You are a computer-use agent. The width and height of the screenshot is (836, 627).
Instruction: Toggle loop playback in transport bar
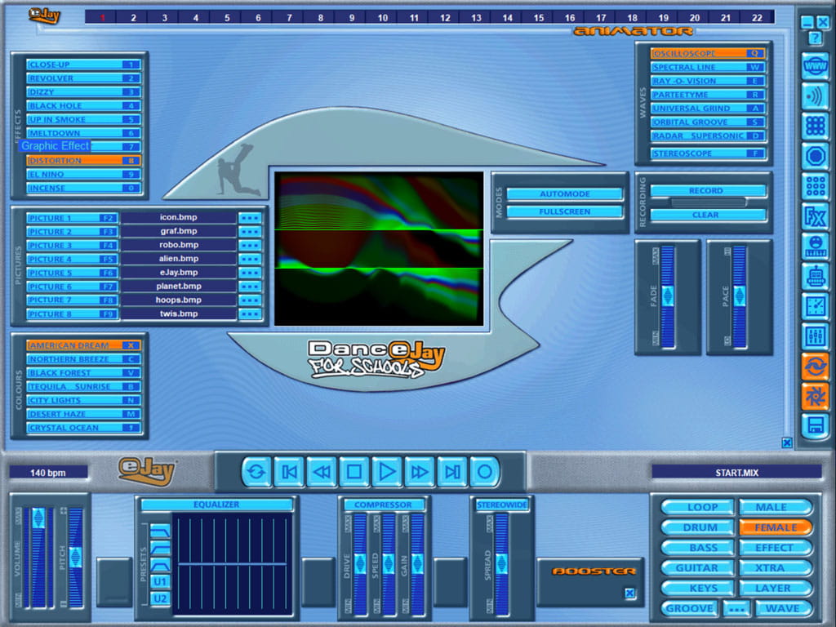[256, 471]
